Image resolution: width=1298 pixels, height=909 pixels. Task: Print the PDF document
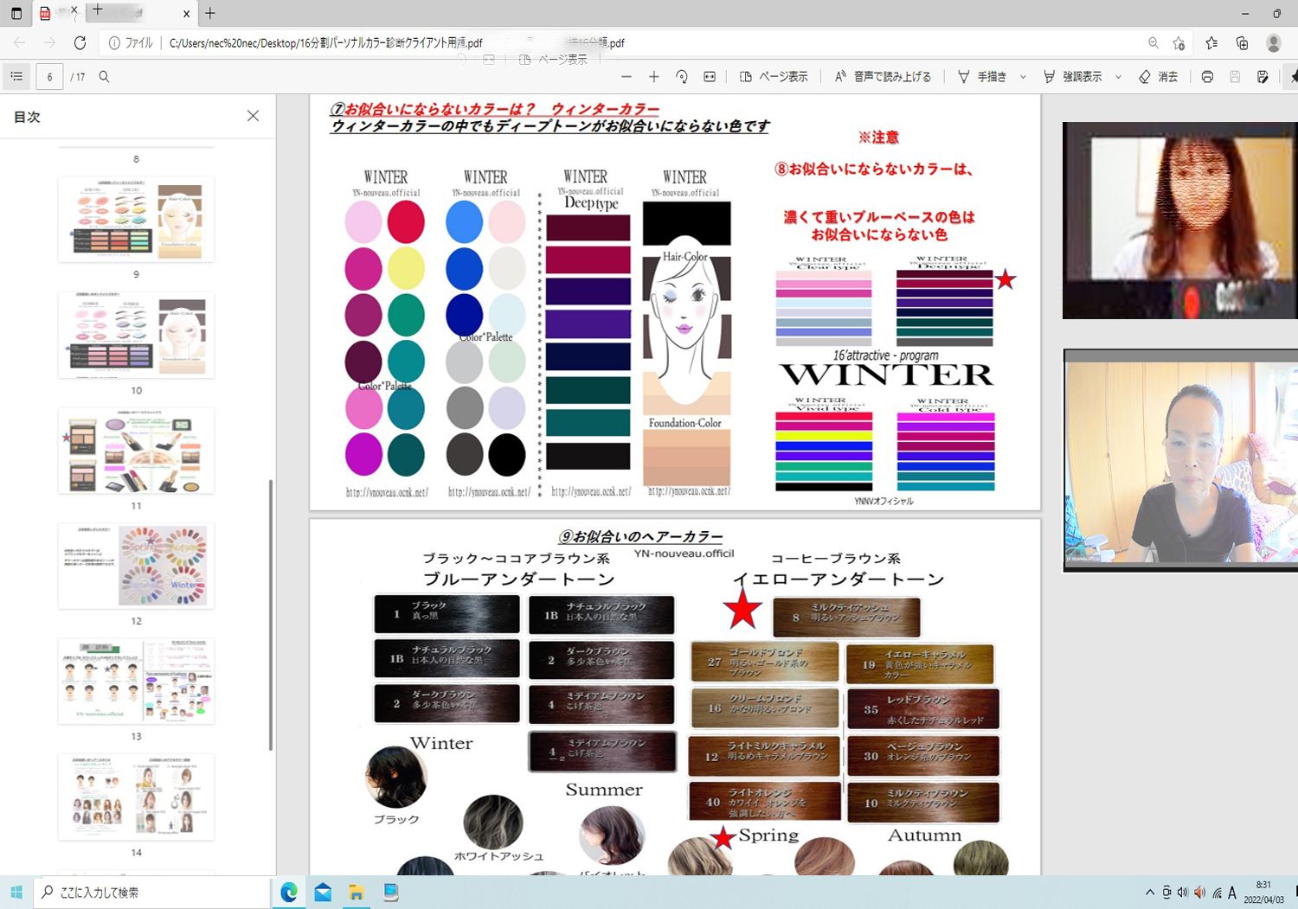(1207, 77)
